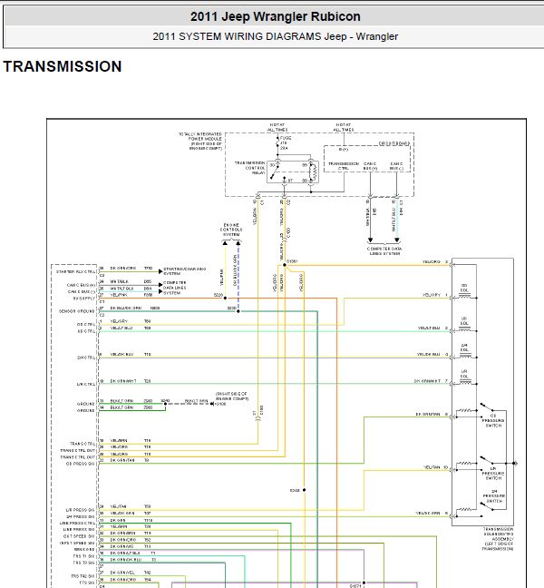Click the "TRS T1 SIG" pin label
This screenshot has width=544, height=588.
tap(84, 556)
